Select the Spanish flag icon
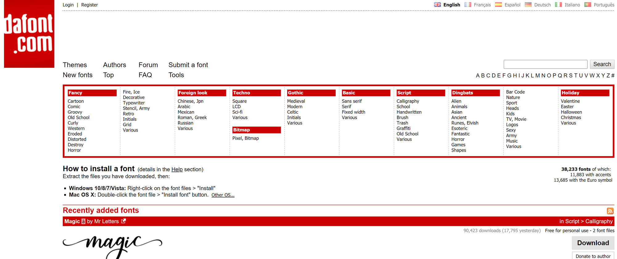617x259 pixels. 498,5
